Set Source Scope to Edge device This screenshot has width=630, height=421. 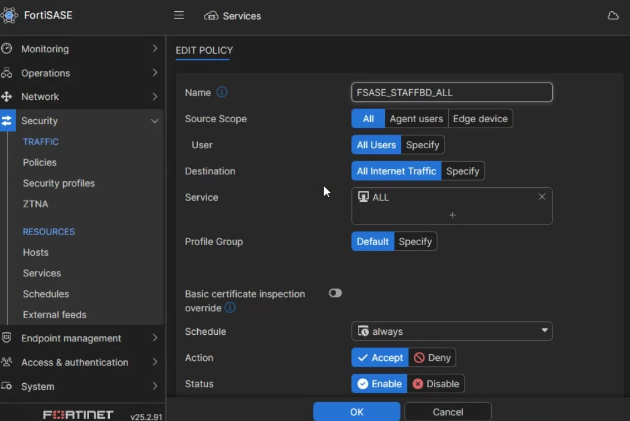tap(480, 119)
